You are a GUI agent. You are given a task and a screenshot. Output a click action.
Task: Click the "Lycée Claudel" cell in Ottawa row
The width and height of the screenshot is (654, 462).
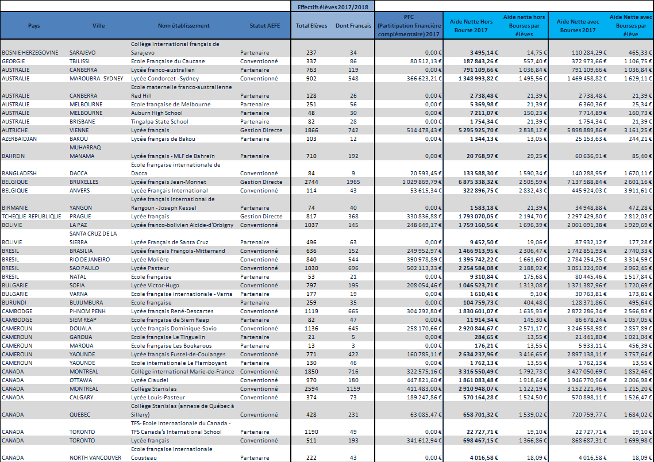(151, 380)
